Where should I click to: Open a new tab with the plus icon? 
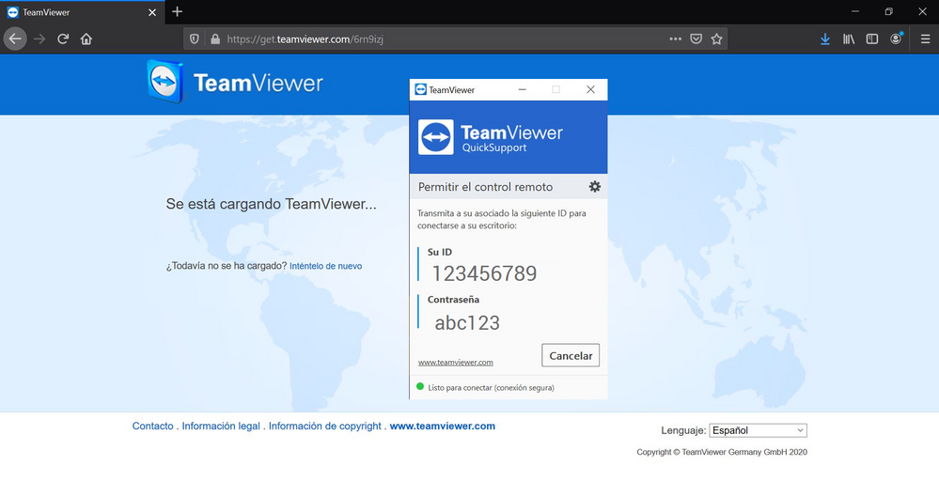(x=177, y=11)
